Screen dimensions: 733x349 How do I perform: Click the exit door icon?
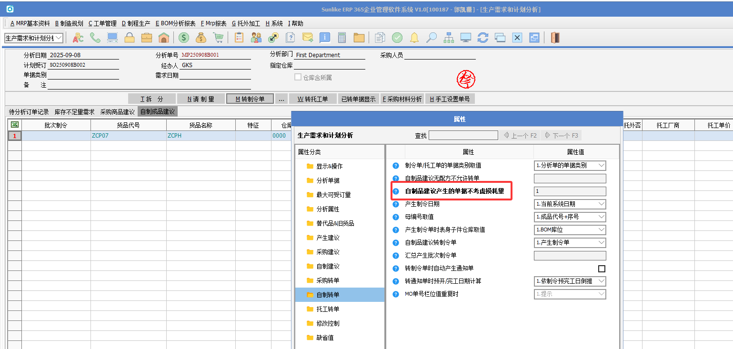click(x=555, y=38)
